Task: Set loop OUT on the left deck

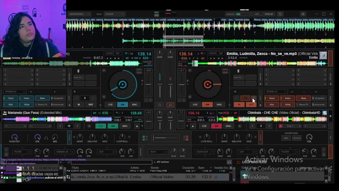Action: 91,105
